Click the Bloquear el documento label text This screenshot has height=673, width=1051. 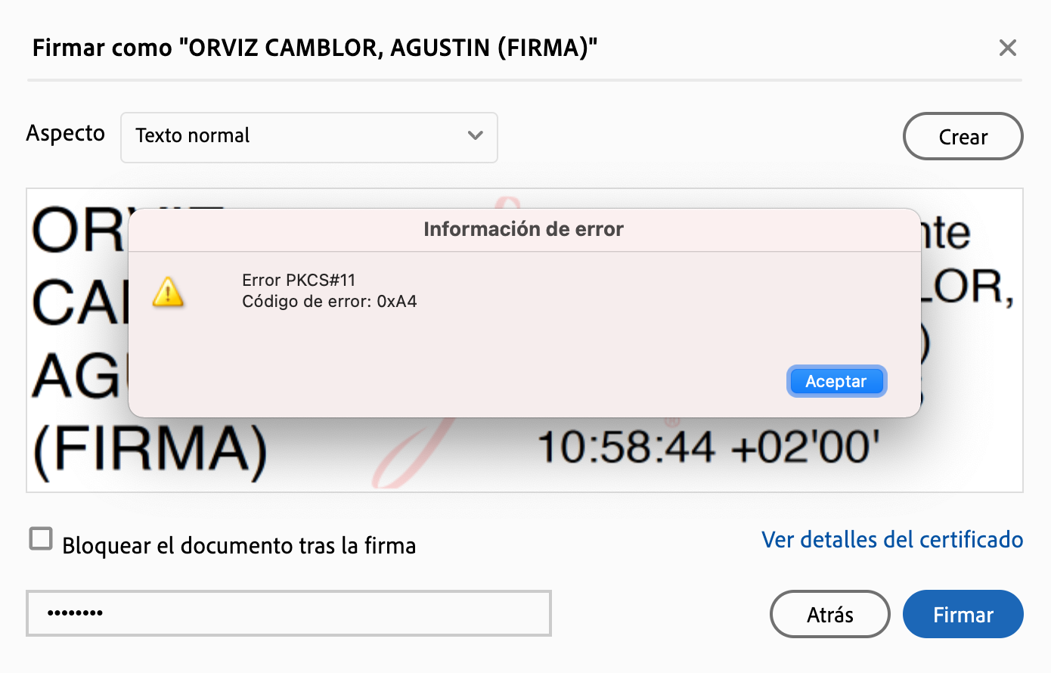239,545
